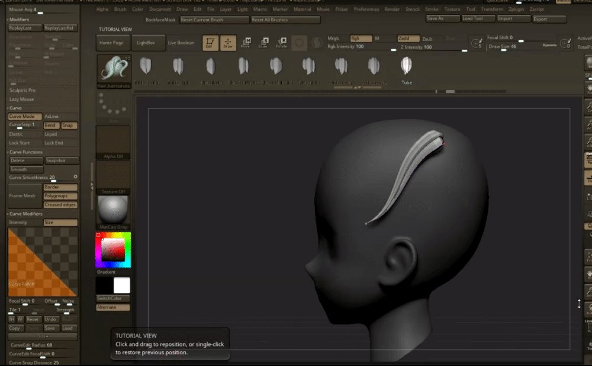Image resolution: width=592 pixels, height=366 pixels.
Task: Open the Zplugin menu
Action: point(516,9)
